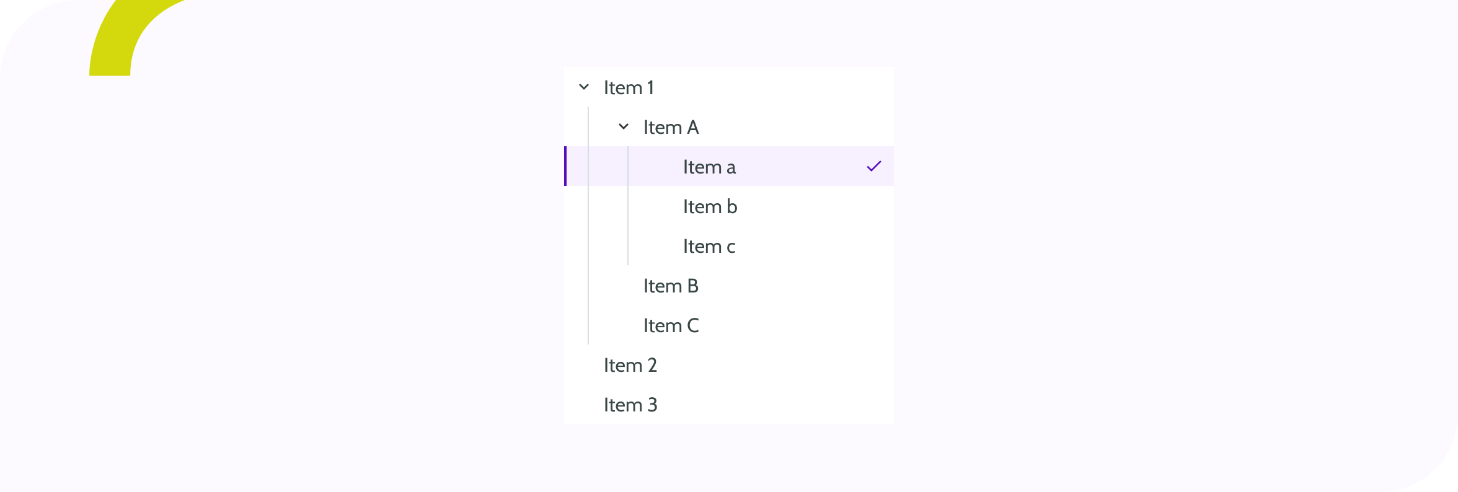Collapse Item A with its chevron arrow
1458x492 pixels.
tap(624, 127)
